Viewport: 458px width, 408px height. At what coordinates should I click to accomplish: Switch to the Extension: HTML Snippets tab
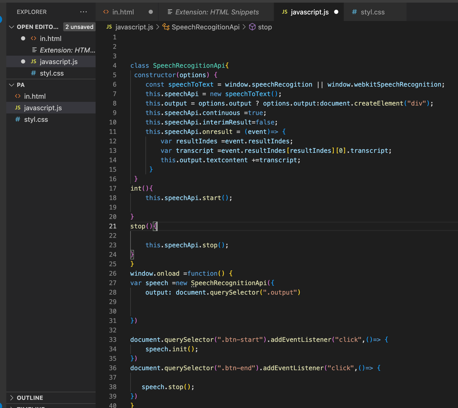pyautogui.click(x=216, y=12)
